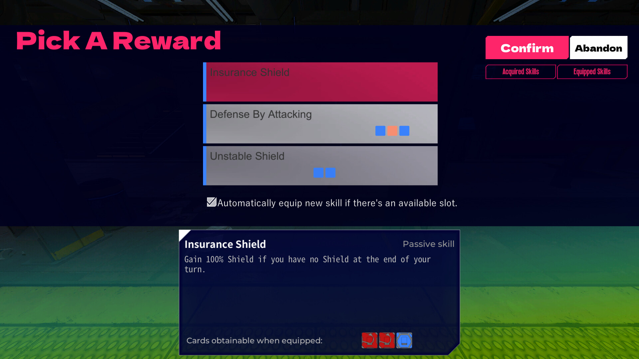This screenshot has width=639, height=359.
Task: Open the Acquired Skills panel
Action: [x=521, y=71]
